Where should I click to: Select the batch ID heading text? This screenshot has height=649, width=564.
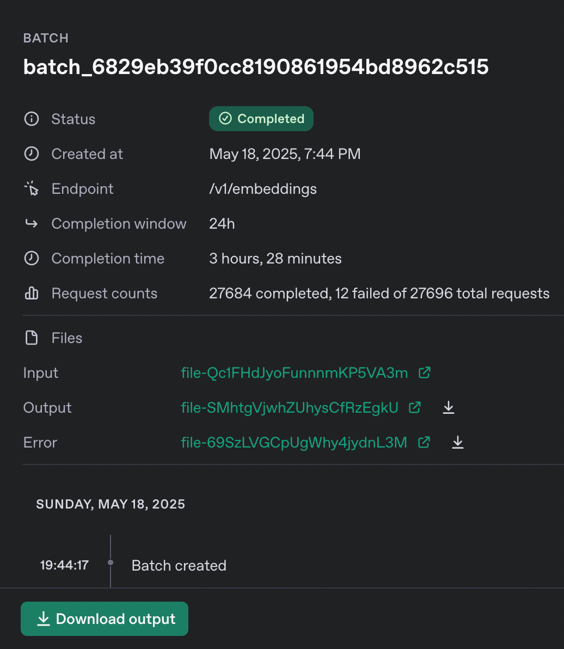pos(256,66)
